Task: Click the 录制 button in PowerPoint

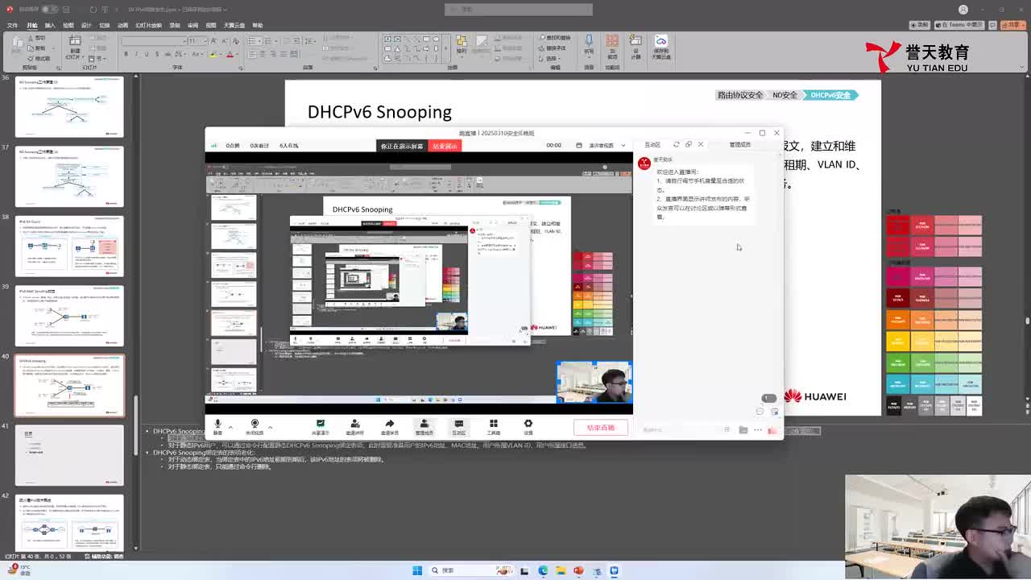Action: click(x=921, y=25)
